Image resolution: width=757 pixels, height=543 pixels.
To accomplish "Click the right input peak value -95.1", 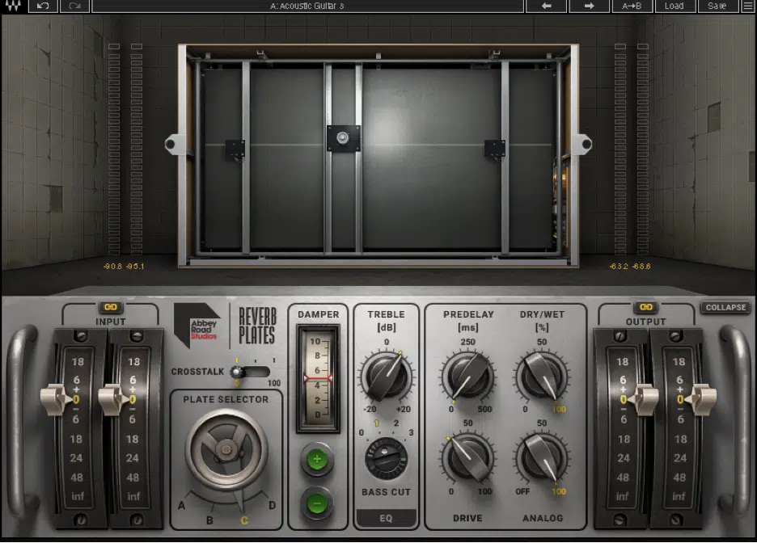I will click(x=135, y=266).
